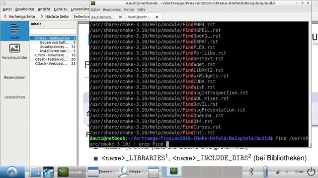Go to Vorherige Seite

pyautogui.click(x=19, y=16)
